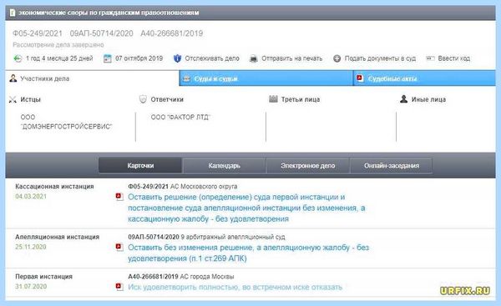This screenshot has width=501, height=306.
Task: Switch to the Судебные акты tab
Action: (424, 78)
